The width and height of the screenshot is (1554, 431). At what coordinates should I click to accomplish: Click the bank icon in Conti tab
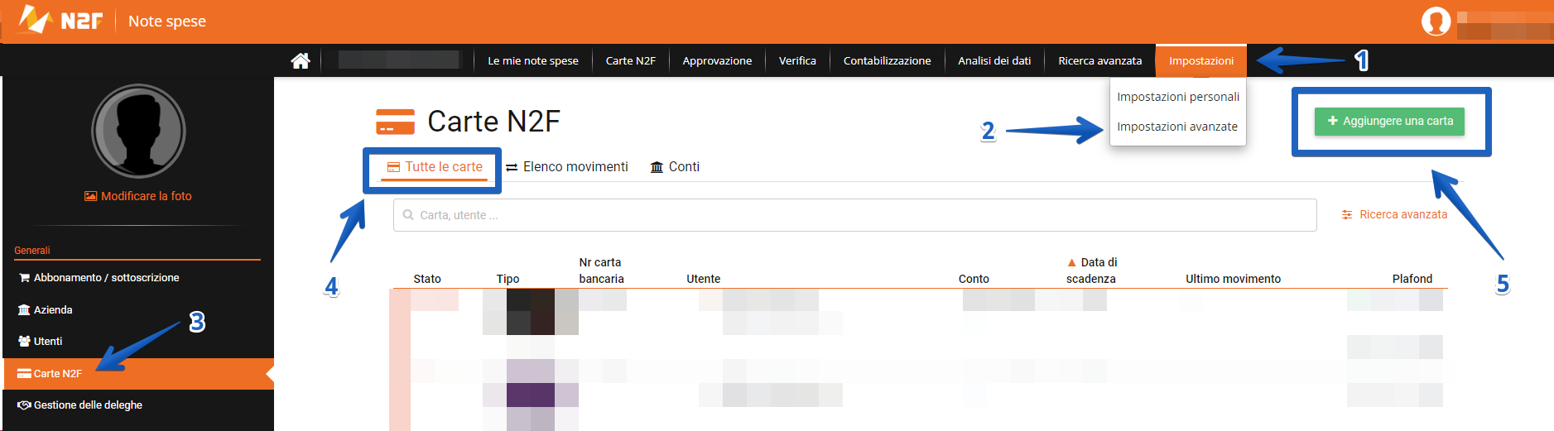[x=657, y=167]
